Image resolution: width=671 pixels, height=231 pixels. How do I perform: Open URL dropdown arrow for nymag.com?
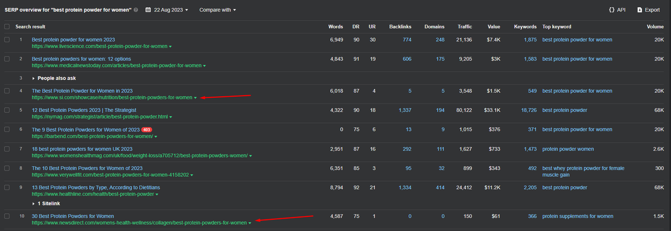(x=170, y=117)
